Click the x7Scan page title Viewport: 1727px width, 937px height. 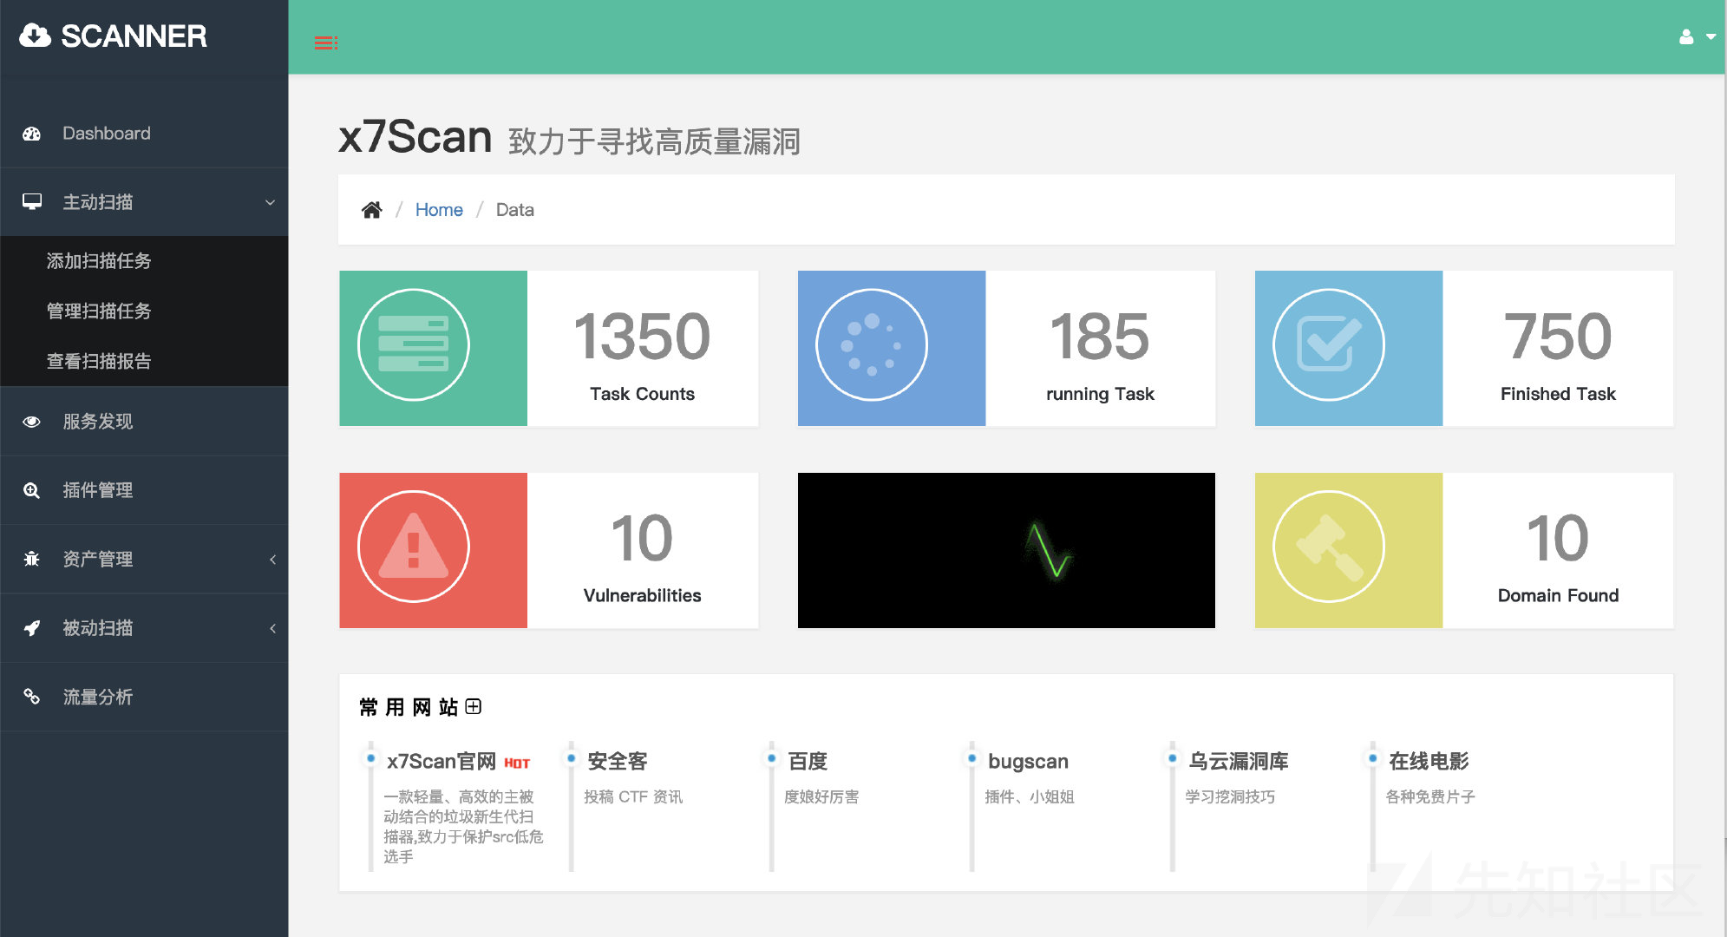(415, 136)
